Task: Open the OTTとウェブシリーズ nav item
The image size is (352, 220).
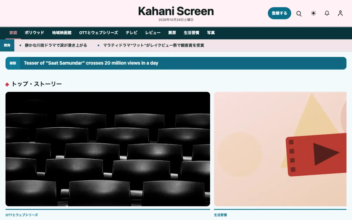Action: [x=99, y=33]
